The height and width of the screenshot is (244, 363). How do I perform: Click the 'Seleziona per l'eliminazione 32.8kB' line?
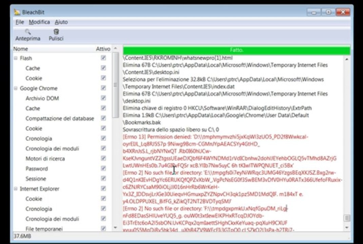coord(223,79)
